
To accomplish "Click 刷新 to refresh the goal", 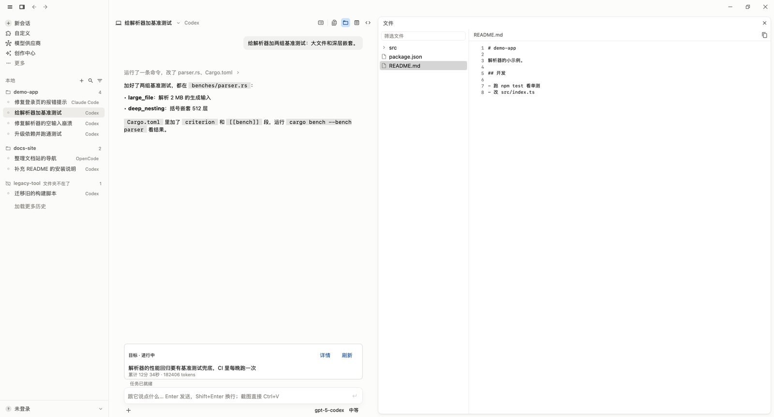I will (347, 356).
